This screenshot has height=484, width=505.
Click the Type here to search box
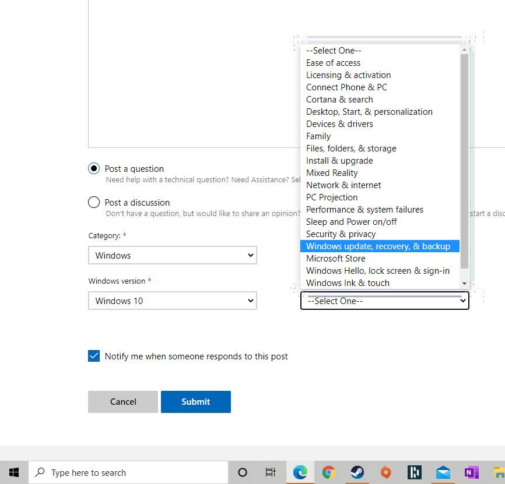tap(128, 472)
